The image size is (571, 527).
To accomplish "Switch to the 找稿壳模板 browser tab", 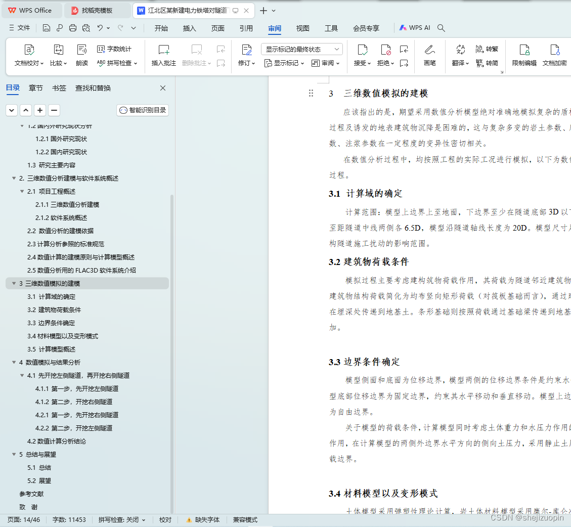I will point(98,10).
